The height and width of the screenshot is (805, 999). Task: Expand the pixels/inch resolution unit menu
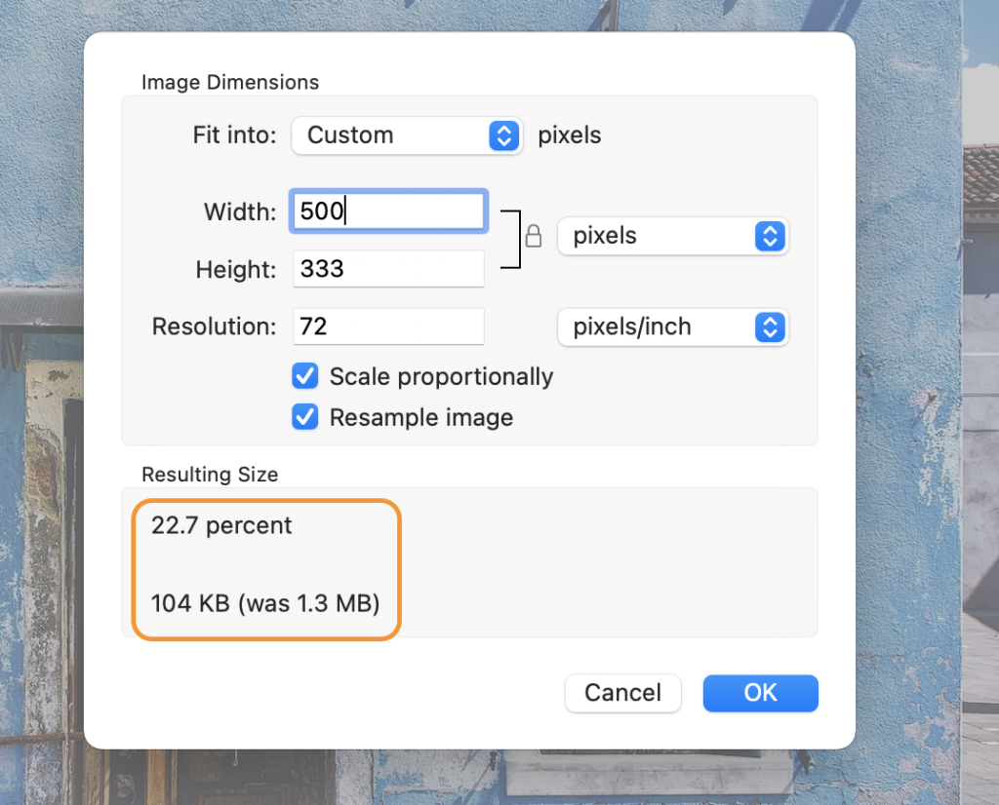point(672,327)
